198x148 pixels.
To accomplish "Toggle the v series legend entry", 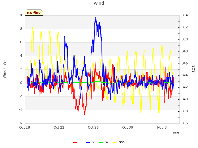I will (x=90, y=142).
